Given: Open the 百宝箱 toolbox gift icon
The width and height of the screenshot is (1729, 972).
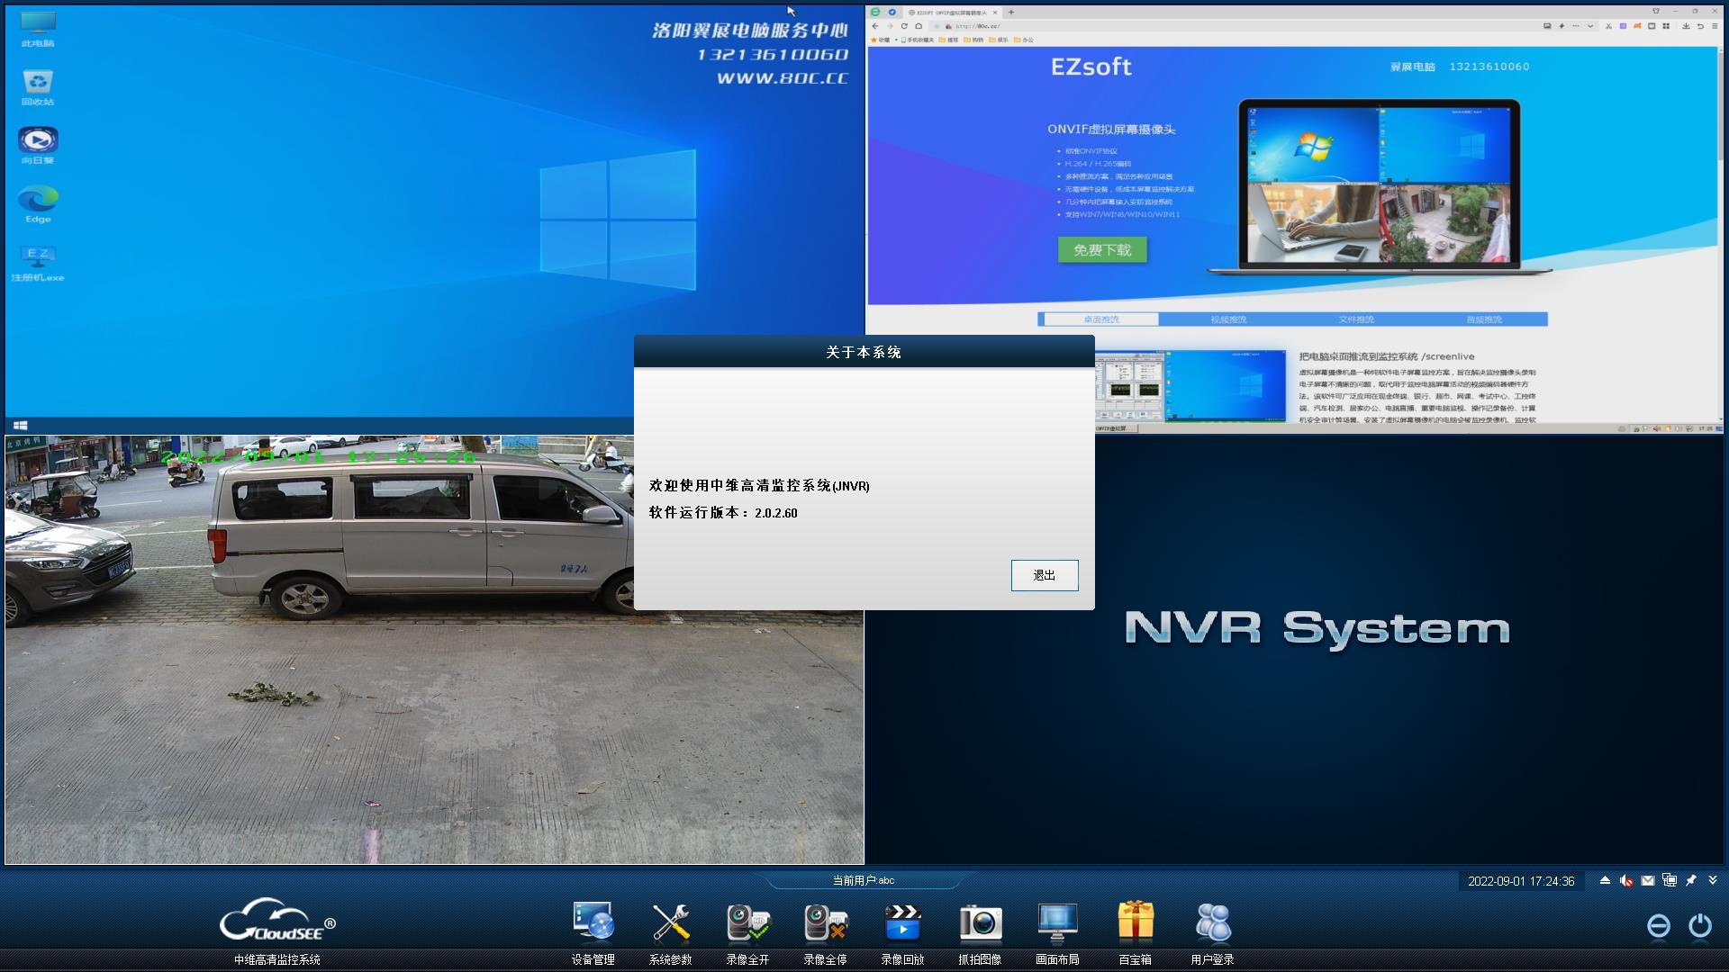Looking at the screenshot, I should 1136,923.
